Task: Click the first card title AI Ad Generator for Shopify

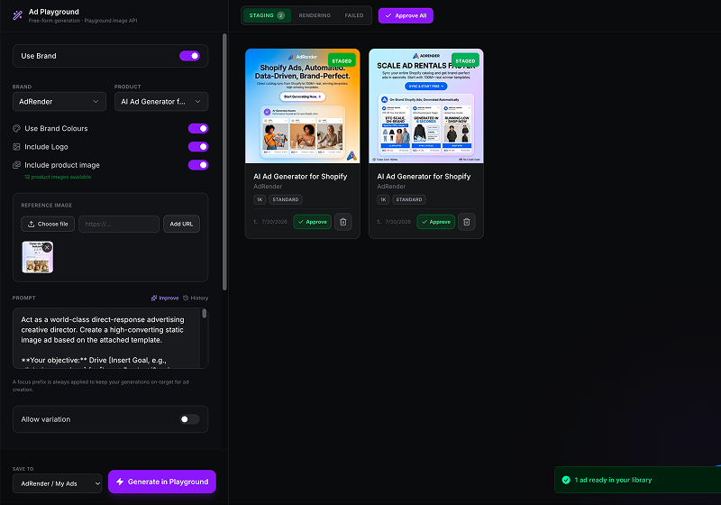Action: coord(300,176)
